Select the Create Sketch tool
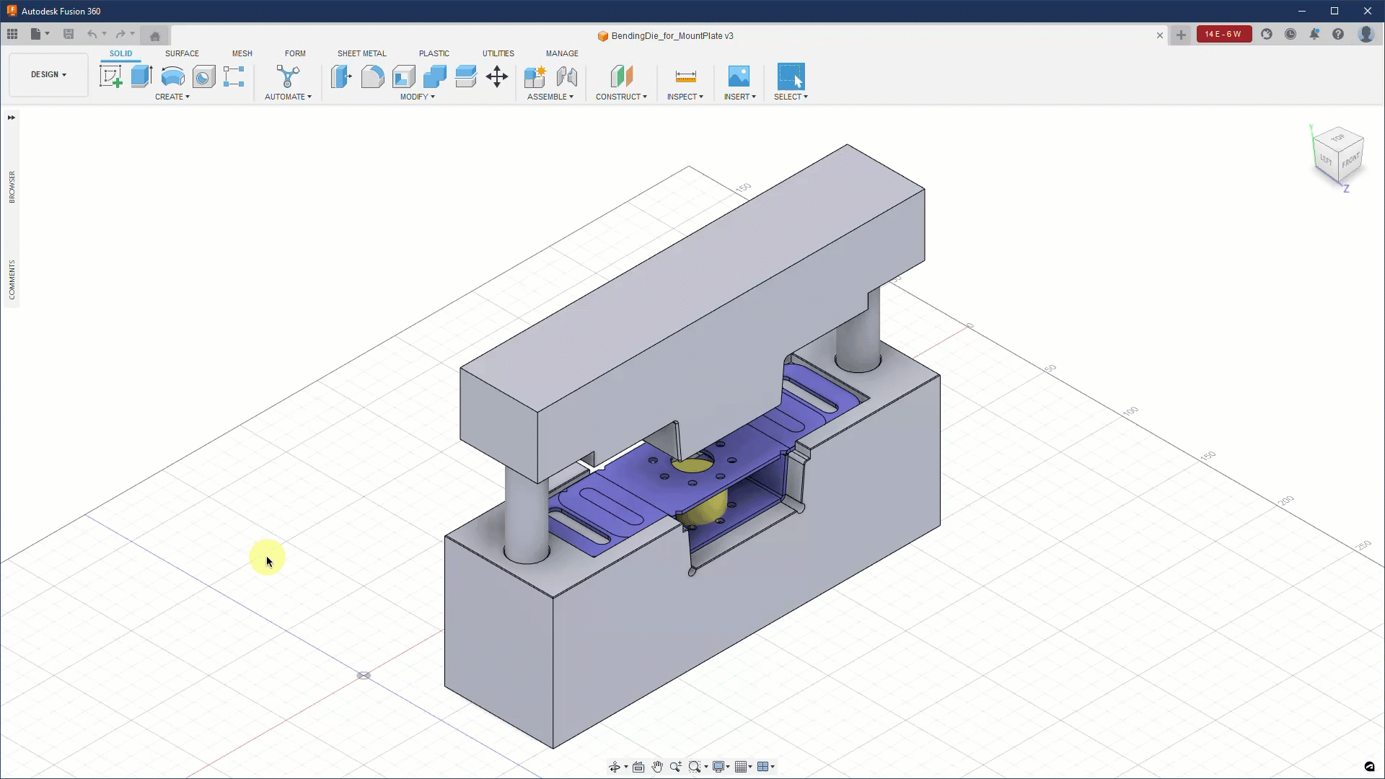This screenshot has width=1385, height=779. tap(111, 76)
